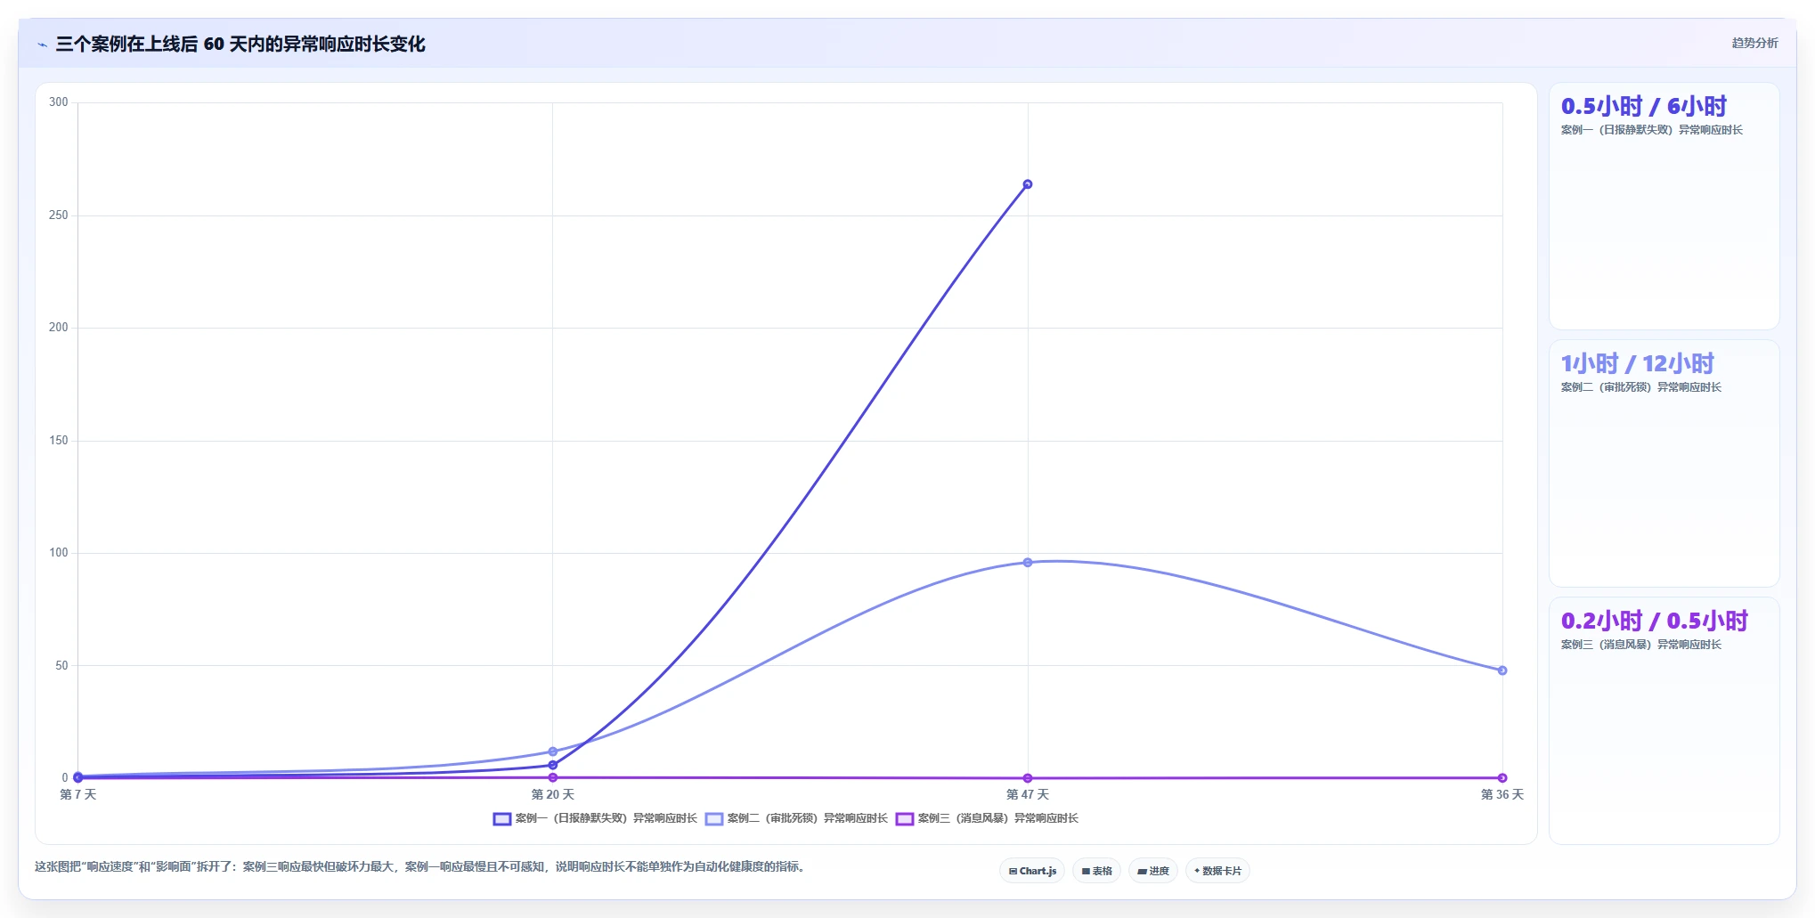Click the chart title 三个案例在上线后 60 天内
Viewport: 1815px width, 918px height.
click(x=240, y=44)
